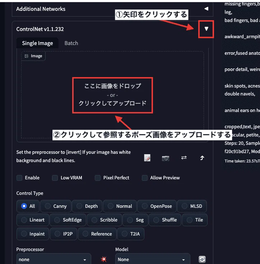Run preprocessor with the explosion icon
The height and width of the screenshot is (264, 260).
tap(103, 259)
